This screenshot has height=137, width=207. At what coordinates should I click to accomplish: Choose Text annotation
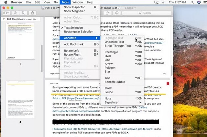click(x=122, y=78)
